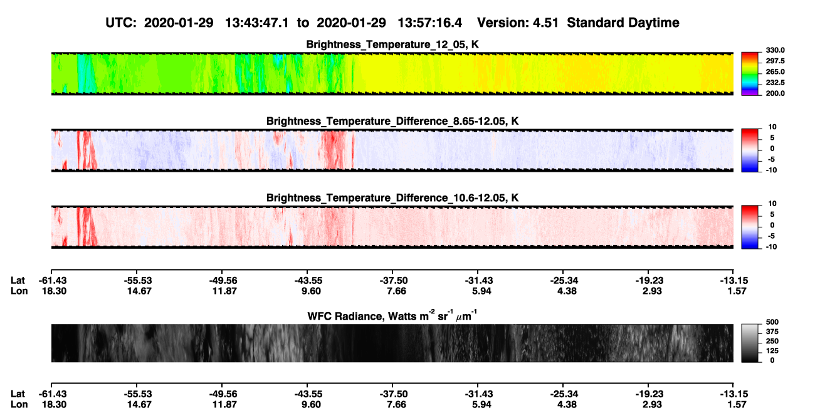Click the Brightness Temperature 12_05 image strip
The width and height of the screenshot is (815, 418).
coord(392,74)
